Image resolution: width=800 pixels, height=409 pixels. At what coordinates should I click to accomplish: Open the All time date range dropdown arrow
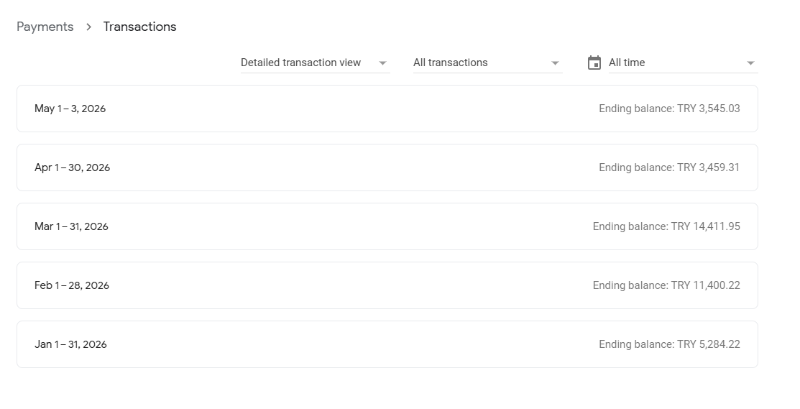pos(750,63)
